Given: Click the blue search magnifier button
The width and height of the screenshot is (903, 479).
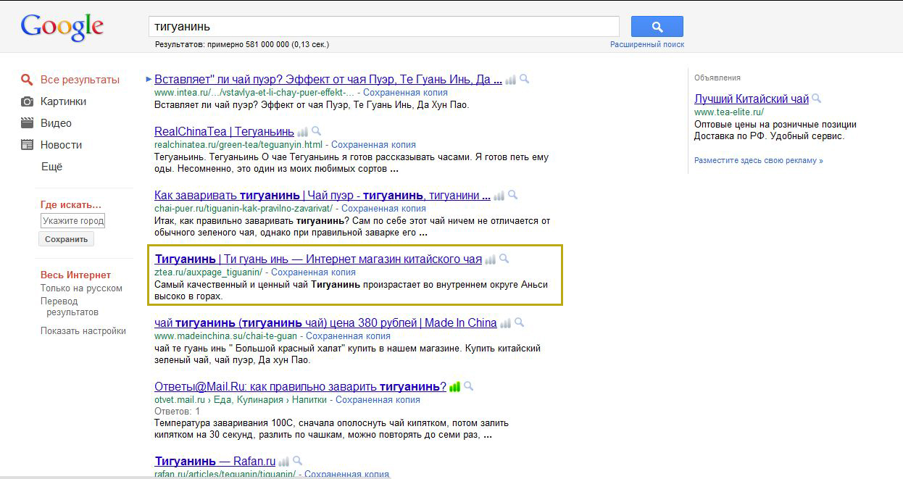Looking at the screenshot, I should click(657, 27).
